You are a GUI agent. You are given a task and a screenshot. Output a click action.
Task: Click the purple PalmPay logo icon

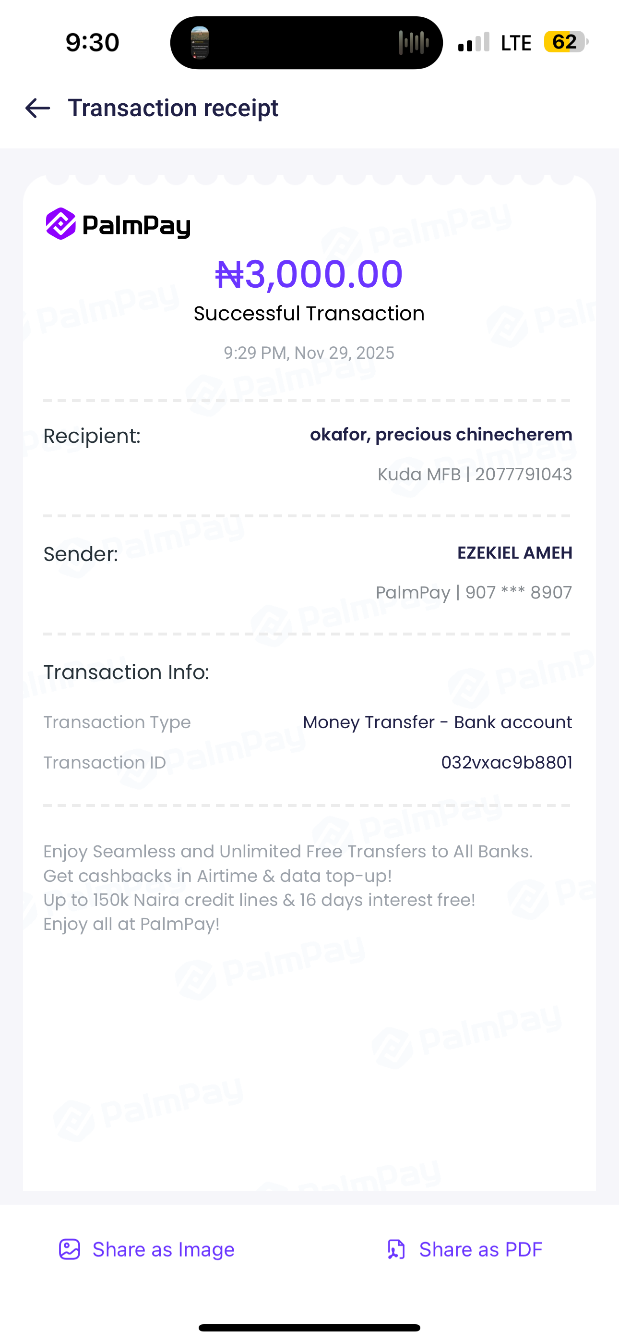coord(61,224)
